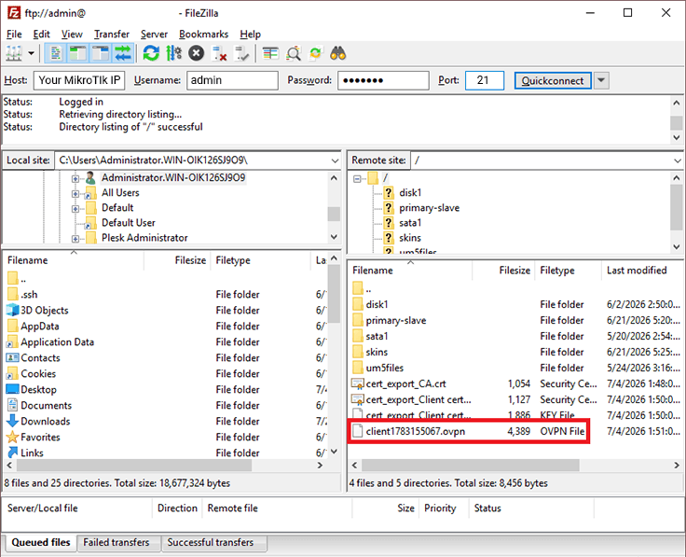Viewport: 686px width, 557px height.
Task: Select sata1 in remote tree
Action: tap(410, 223)
